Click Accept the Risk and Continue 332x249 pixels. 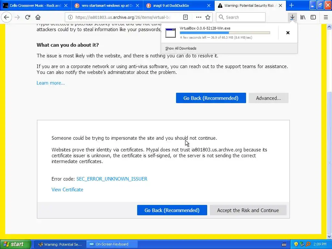click(248, 210)
